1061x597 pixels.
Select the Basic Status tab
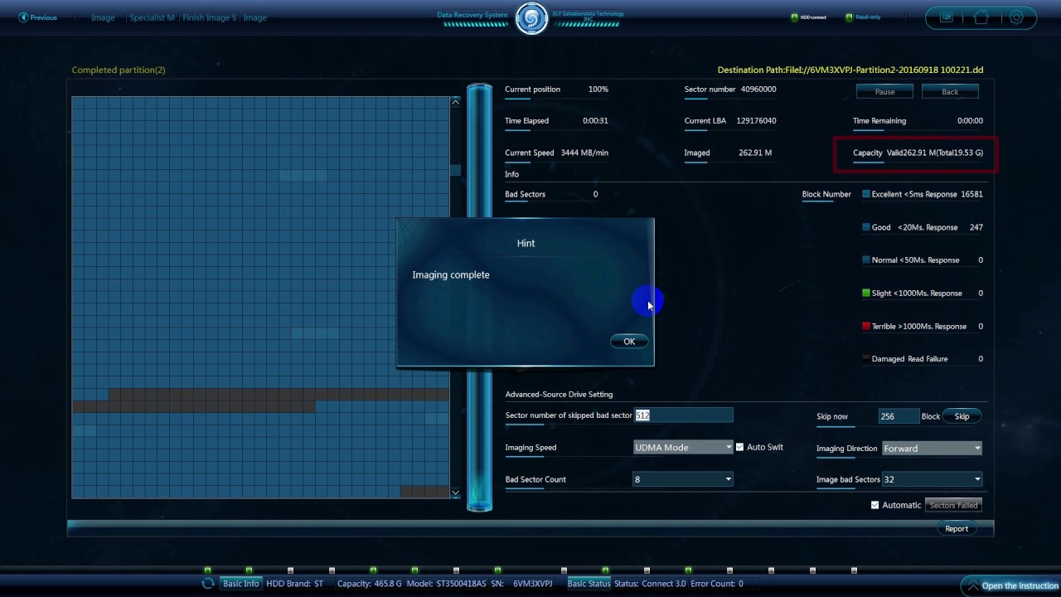click(589, 584)
